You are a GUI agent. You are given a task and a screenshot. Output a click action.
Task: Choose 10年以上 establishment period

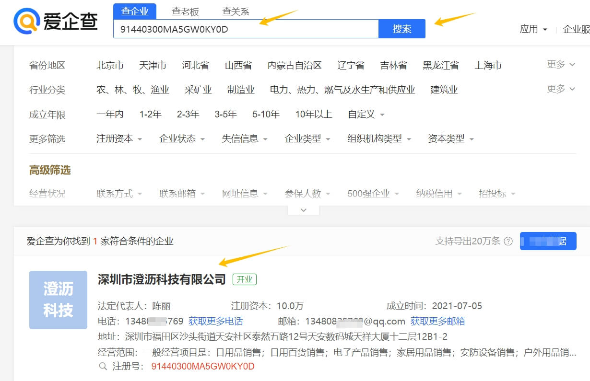(314, 114)
